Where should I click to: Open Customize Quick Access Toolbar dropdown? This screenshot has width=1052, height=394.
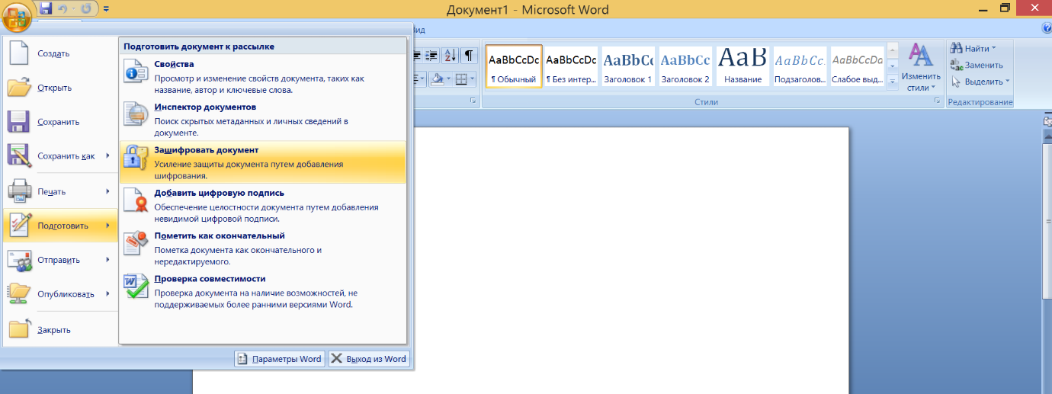[x=106, y=9]
